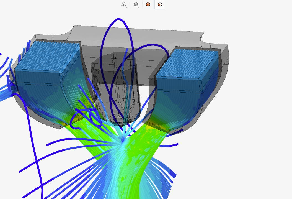
Task: Select the tall dark-blue looping streamline top
Action: point(118,19)
